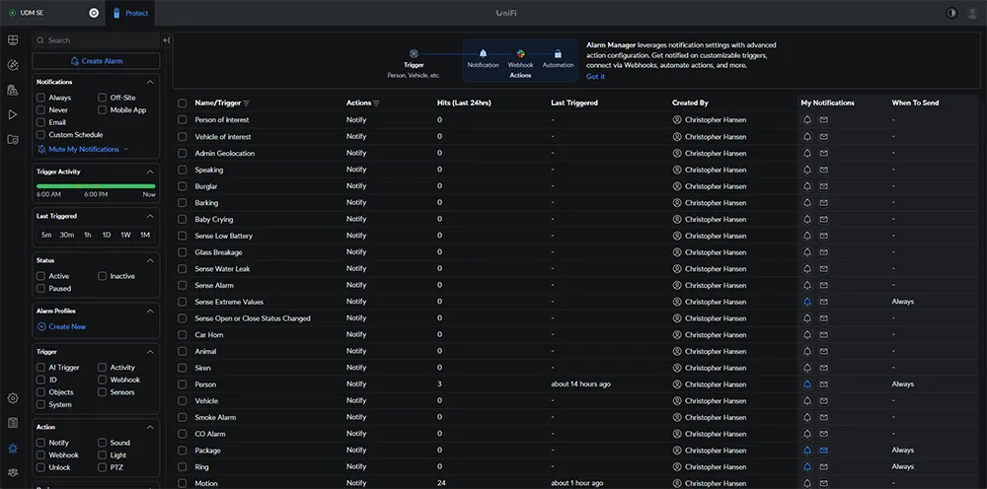987x489 pixels.
Task: Open the Alarm Manager bell icon in sidebar
Action: [13, 448]
